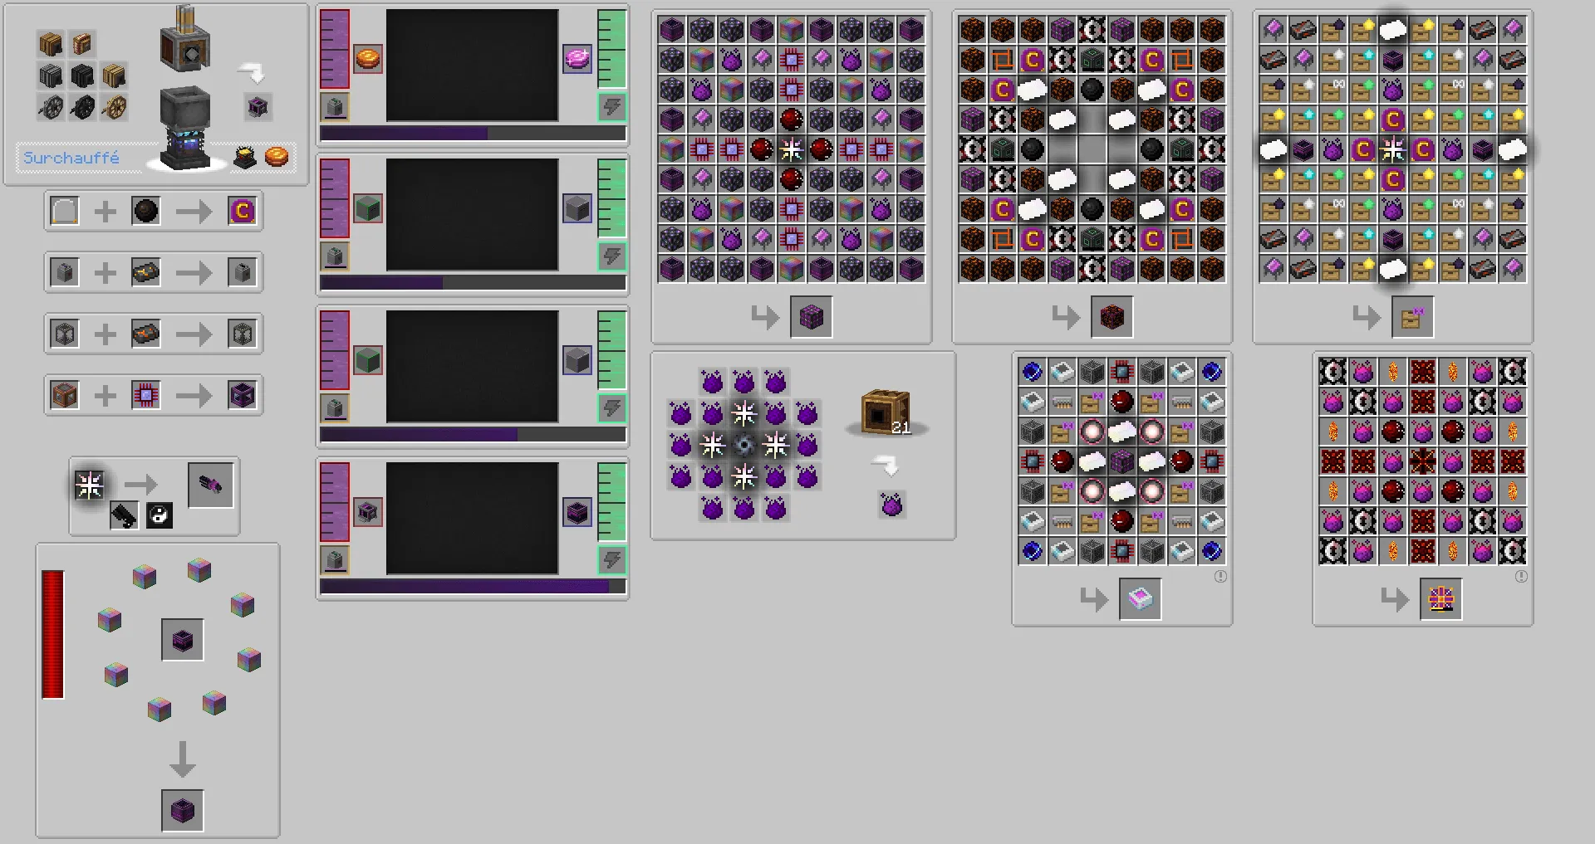Select the white-pink device result slot

click(x=1140, y=599)
